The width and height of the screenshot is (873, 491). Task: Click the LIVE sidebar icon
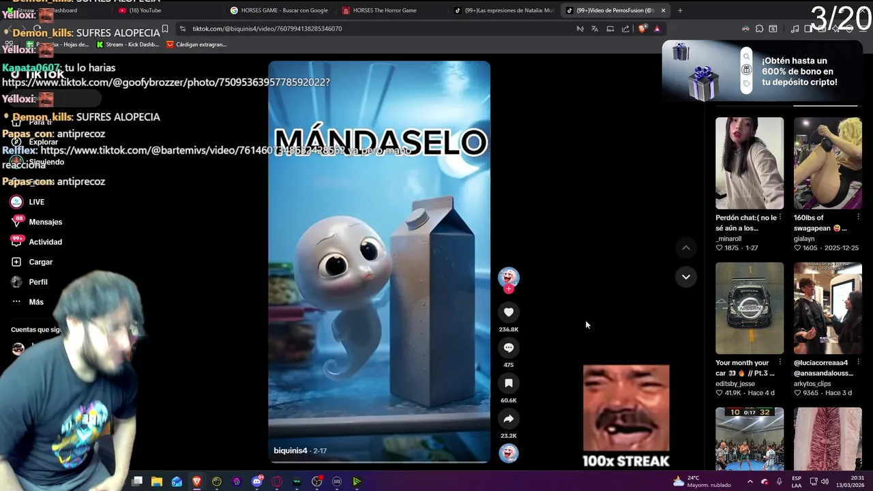(16, 202)
